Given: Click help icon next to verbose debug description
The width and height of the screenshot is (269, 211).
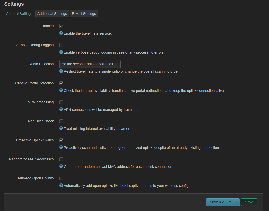Looking at the screenshot, I should (61, 52).
